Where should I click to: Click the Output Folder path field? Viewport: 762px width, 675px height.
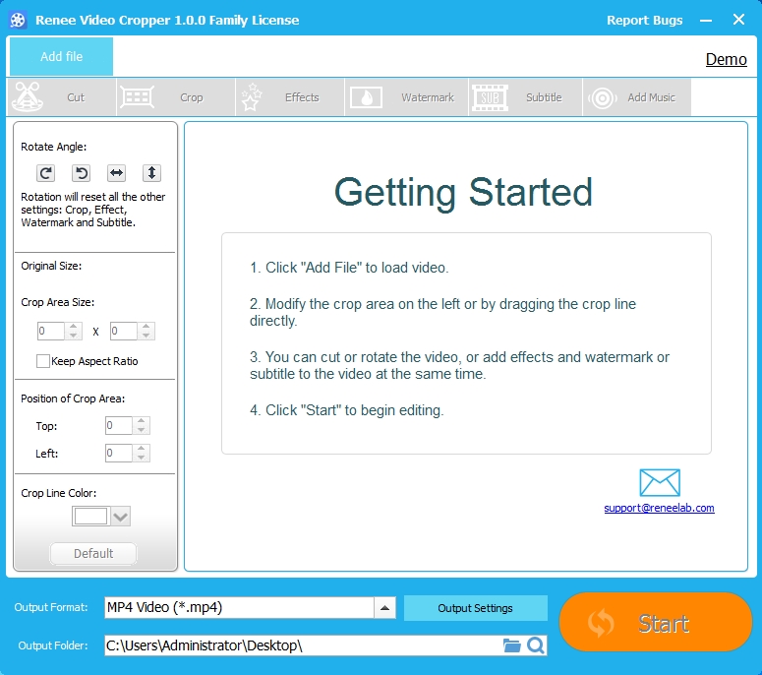coord(301,645)
